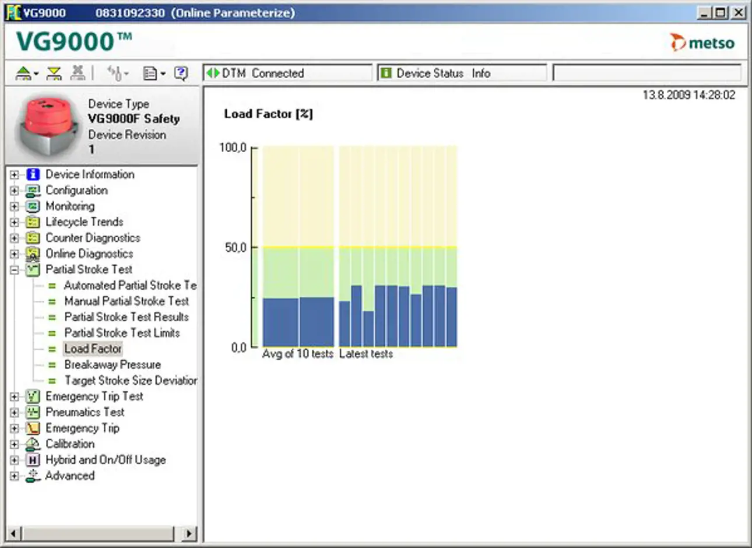Click the grayed device tool icon
The image size is (752, 548).
pyautogui.click(x=115, y=73)
